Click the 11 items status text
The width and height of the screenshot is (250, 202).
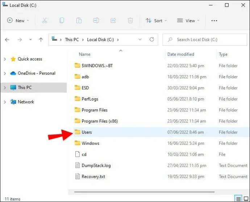12,199
